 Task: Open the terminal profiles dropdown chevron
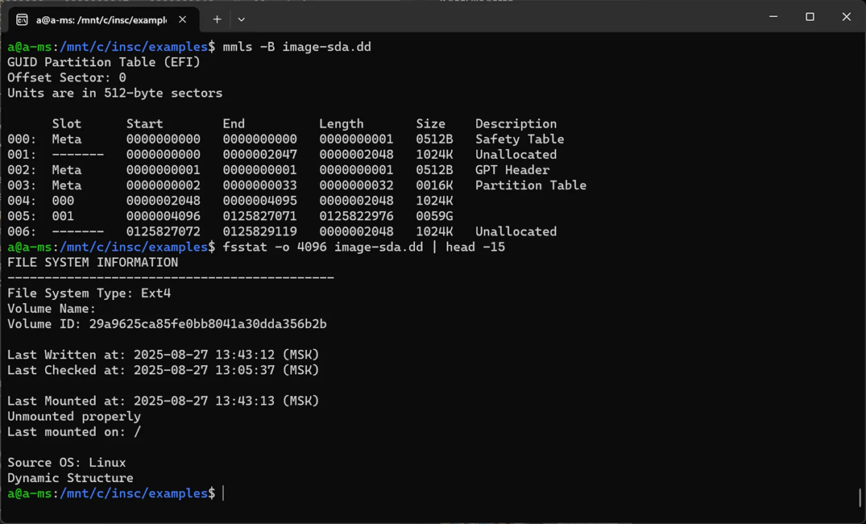tap(242, 19)
